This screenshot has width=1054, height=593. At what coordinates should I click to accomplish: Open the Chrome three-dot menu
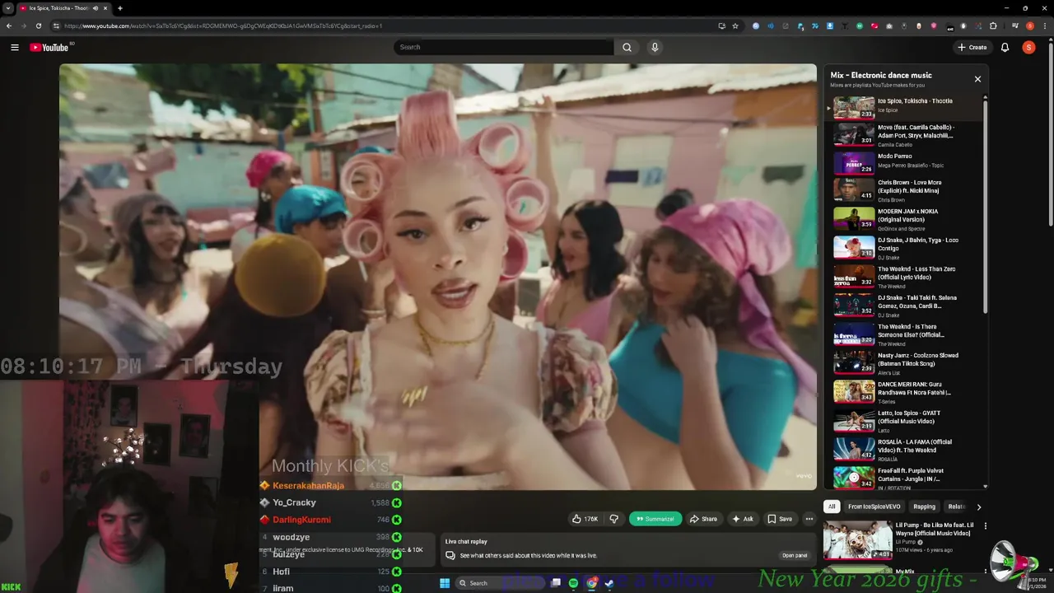1043,26
